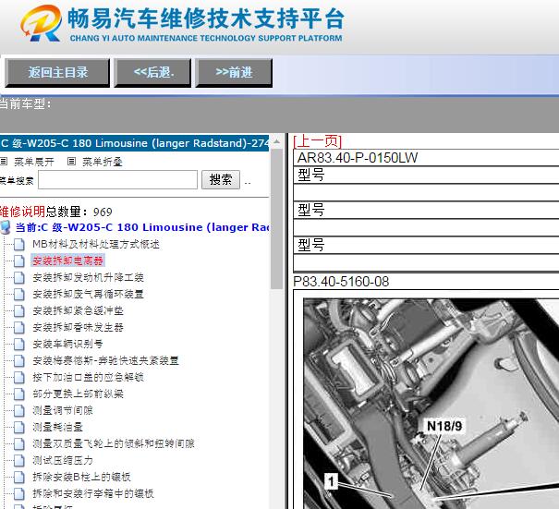Open 安装拆卸紧急缓冲垫 entry
The width and height of the screenshot is (559, 509).
tap(78, 310)
